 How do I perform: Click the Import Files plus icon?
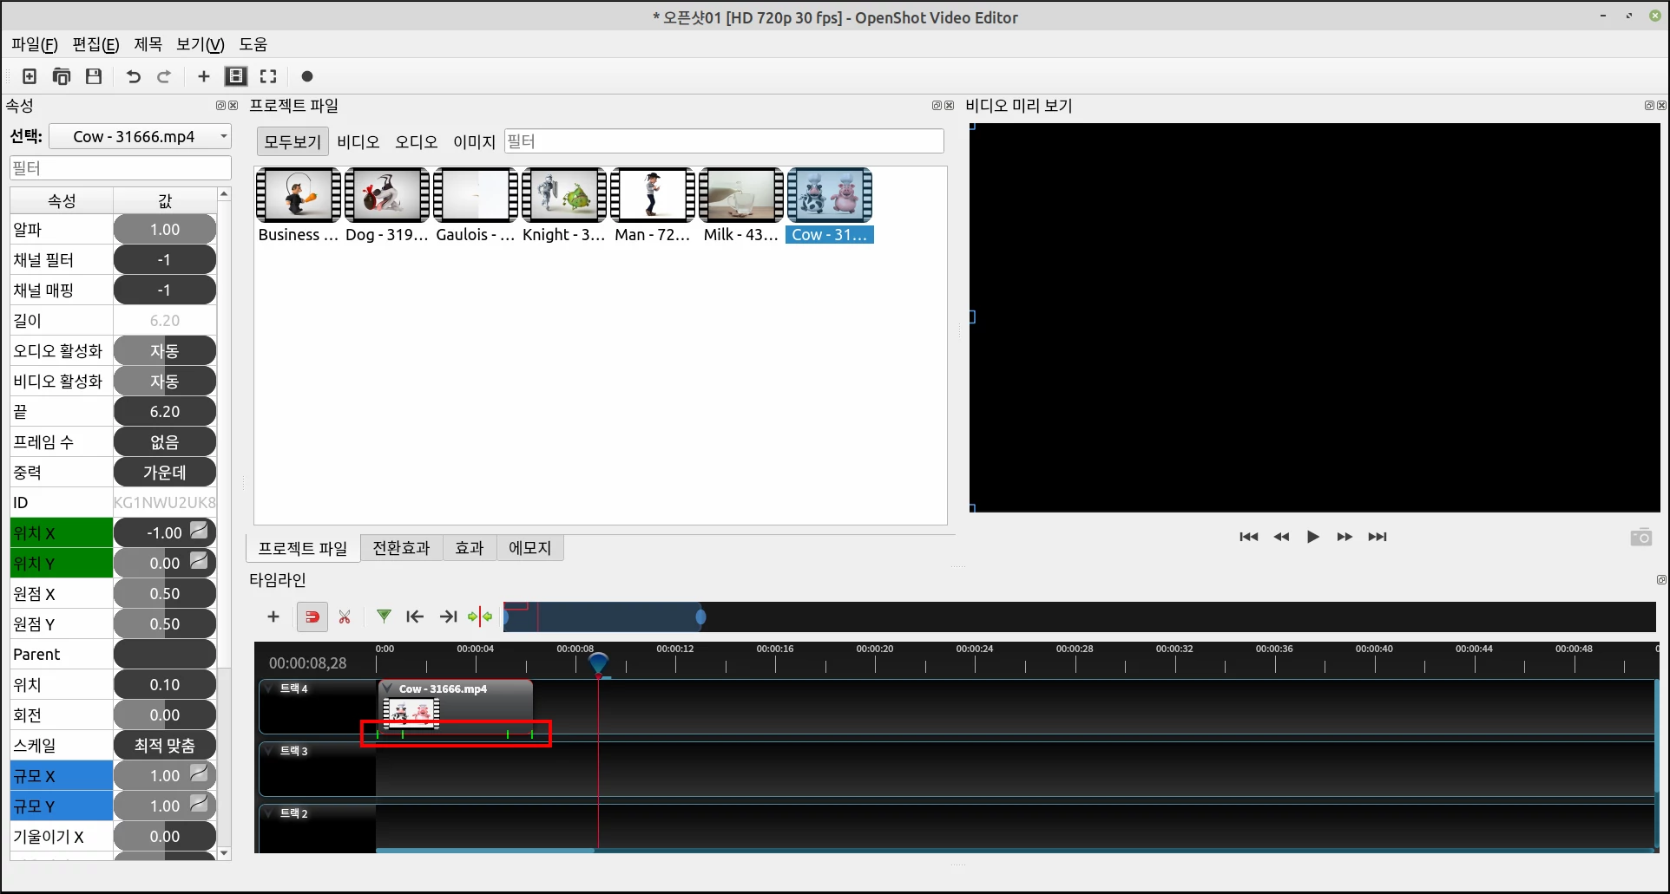click(x=204, y=76)
